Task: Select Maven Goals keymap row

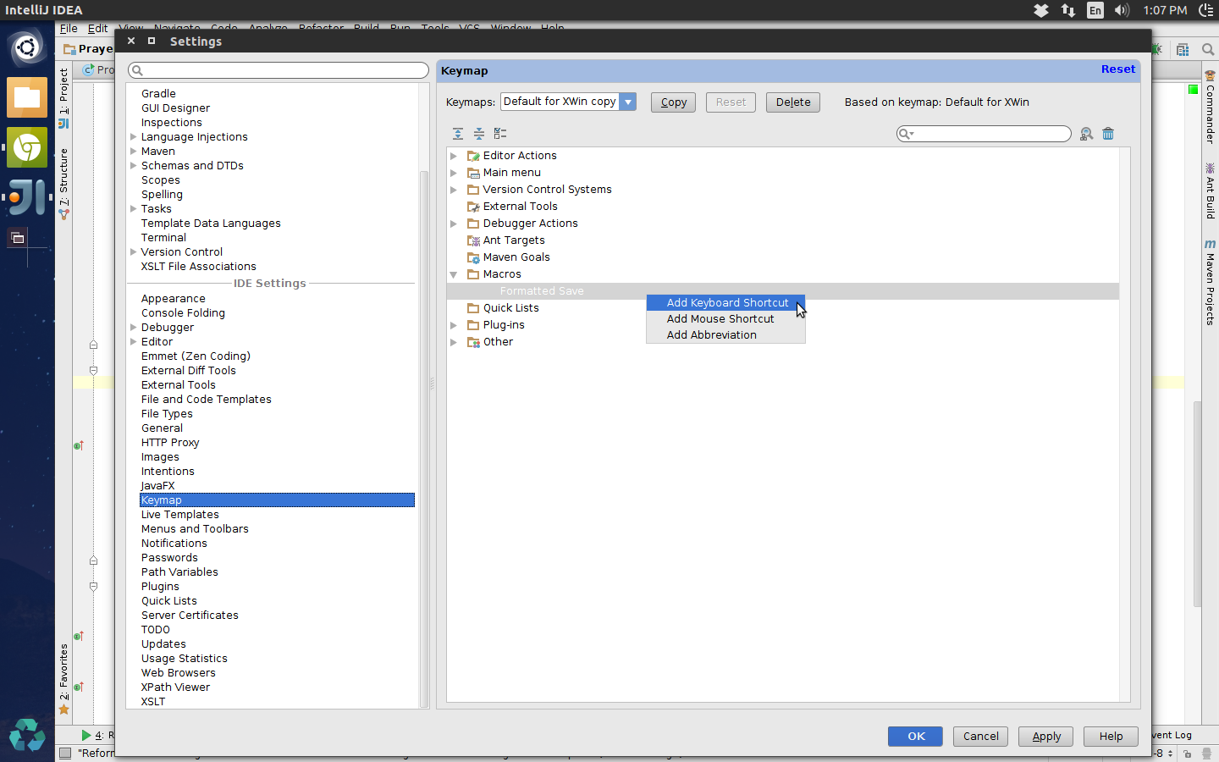Action: tap(516, 257)
